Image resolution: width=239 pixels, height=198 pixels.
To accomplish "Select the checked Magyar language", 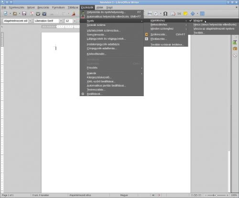I will pyautogui.click(x=214, y=21).
